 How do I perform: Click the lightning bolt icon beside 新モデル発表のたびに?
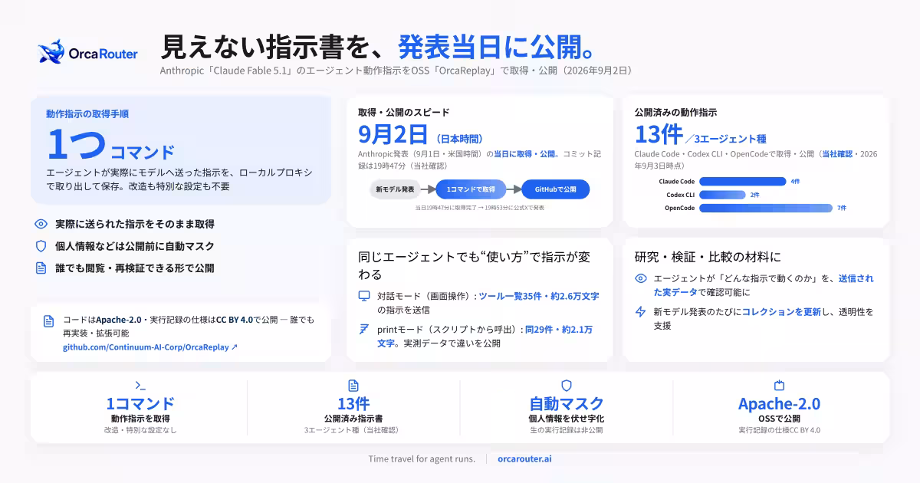tap(640, 312)
